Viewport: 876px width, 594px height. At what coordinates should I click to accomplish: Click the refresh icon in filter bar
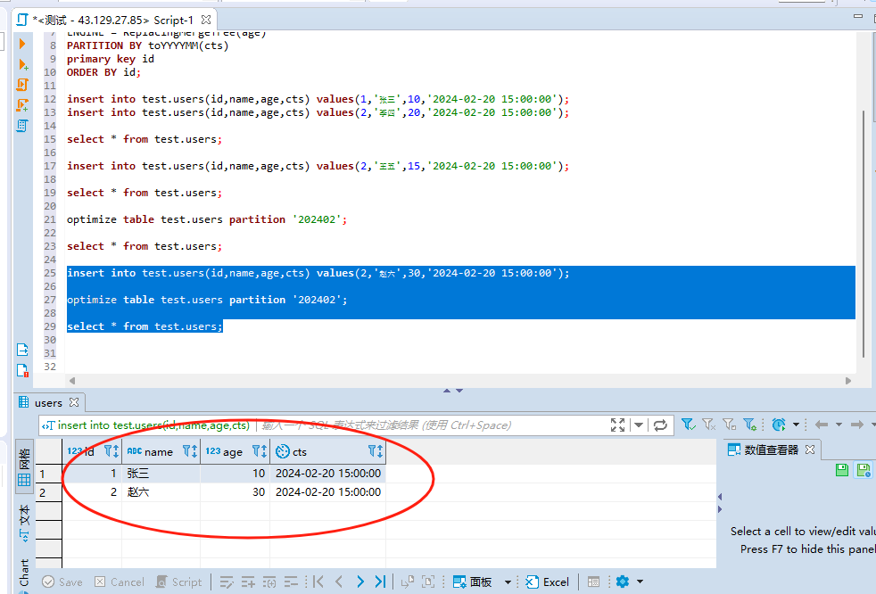[x=660, y=425]
